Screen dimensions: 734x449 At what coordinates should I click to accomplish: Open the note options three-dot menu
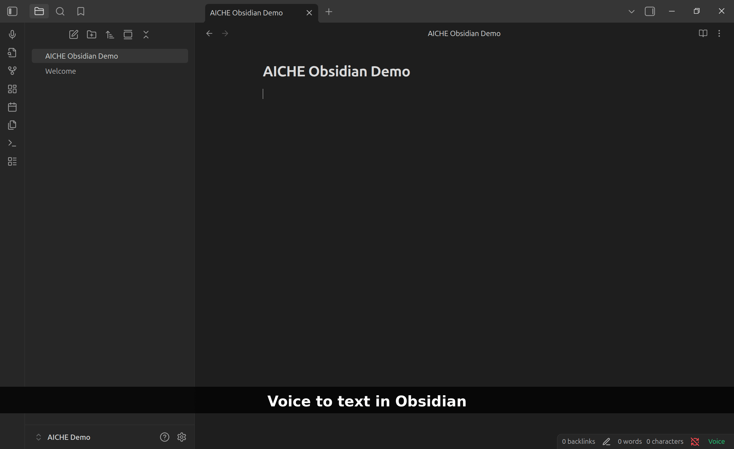click(x=719, y=33)
